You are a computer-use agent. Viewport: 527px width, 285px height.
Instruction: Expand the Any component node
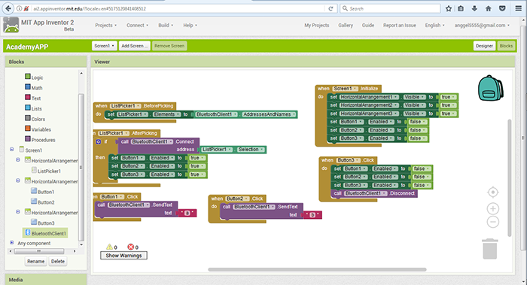pyautogui.click(x=12, y=242)
